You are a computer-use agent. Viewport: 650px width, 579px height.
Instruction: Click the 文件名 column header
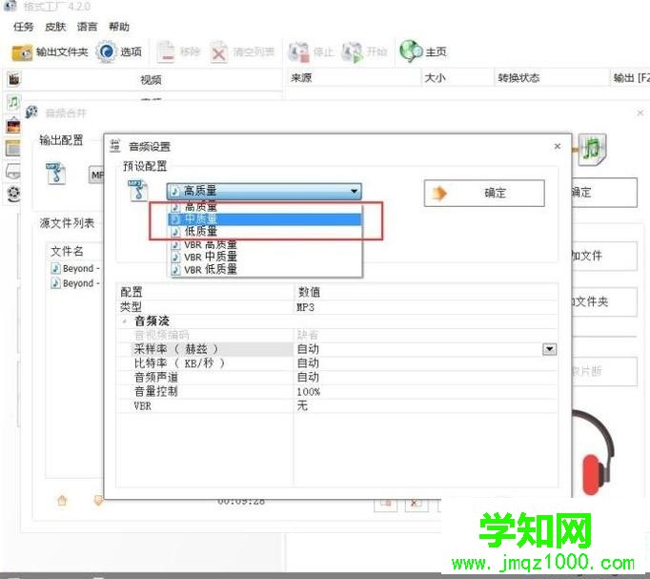coord(67,251)
